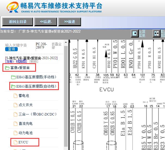Click wire label KT01 W 0.5

coord(83,59)
